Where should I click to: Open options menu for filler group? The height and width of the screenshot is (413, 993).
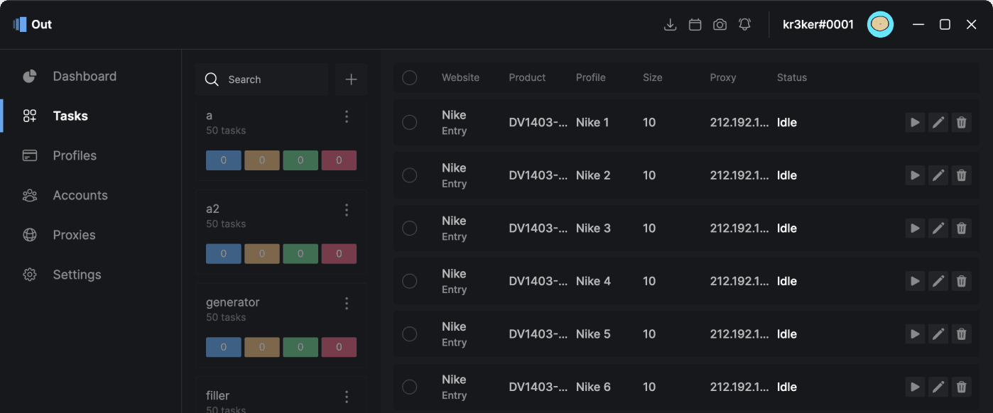347,397
